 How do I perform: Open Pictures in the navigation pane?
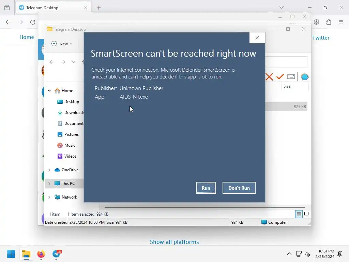pyautogui.click(x=68, y=134)
